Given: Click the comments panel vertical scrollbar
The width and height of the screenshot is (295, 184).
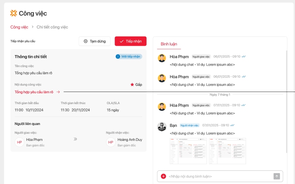Looking at the screenshot, I should (286, 101).
